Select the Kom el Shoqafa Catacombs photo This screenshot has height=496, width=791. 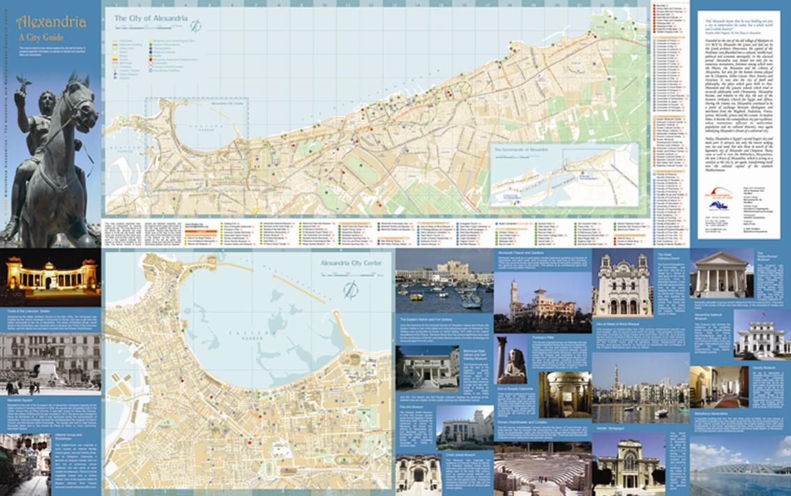564,395
